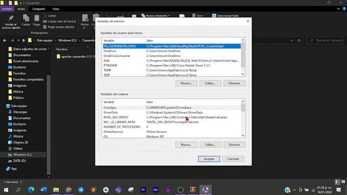347x195 pixels.
Task: Open Compartir ribbon tab in File Explorer
Action: pos(38,9)
